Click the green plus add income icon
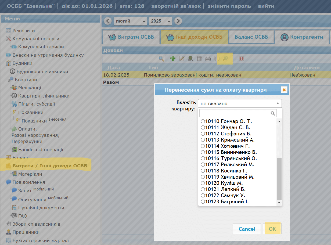The image size is (331, 245). 173,58
